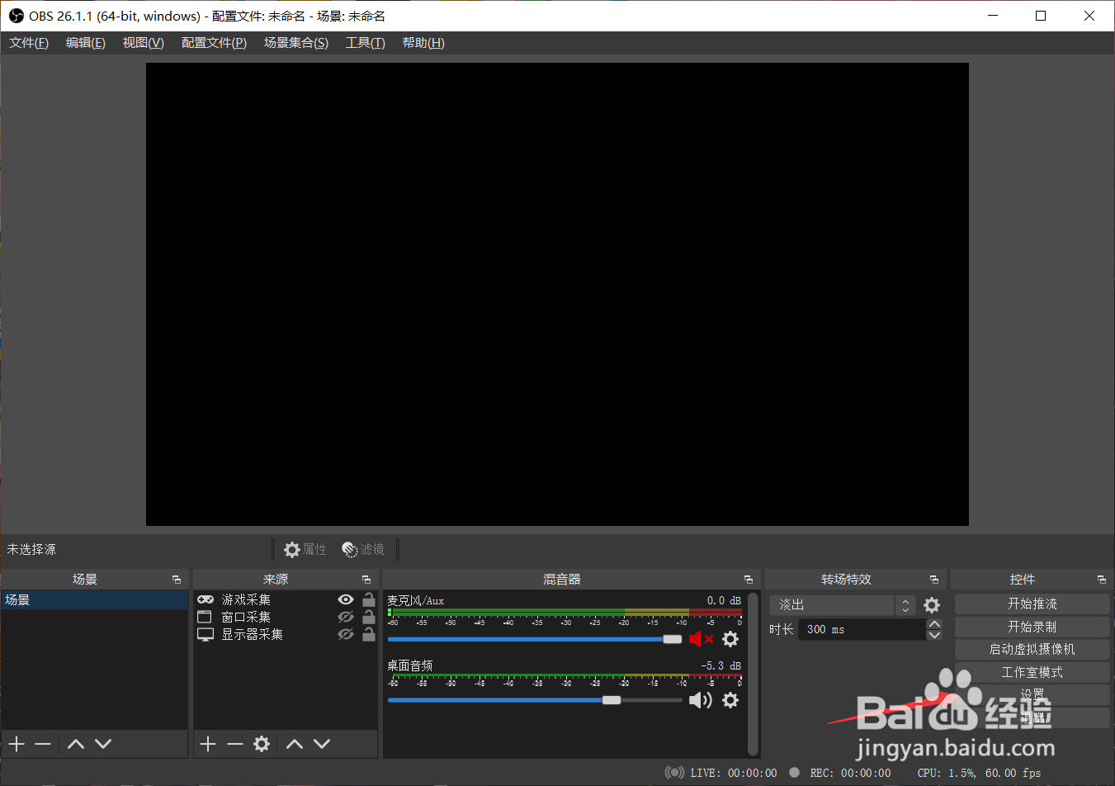Open the 帮助(H) menu
This screenshot has width=1115, height=786.
[423, 43]
